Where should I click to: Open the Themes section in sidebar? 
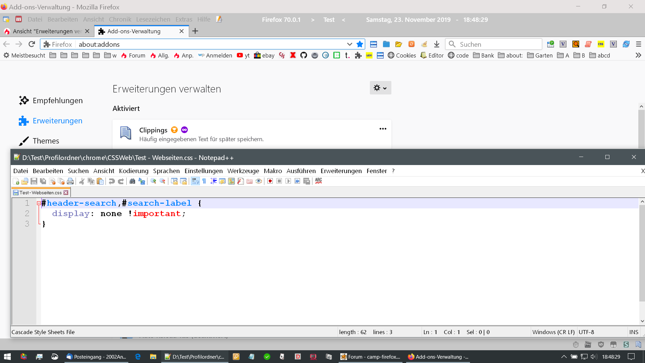coord(46,141)
